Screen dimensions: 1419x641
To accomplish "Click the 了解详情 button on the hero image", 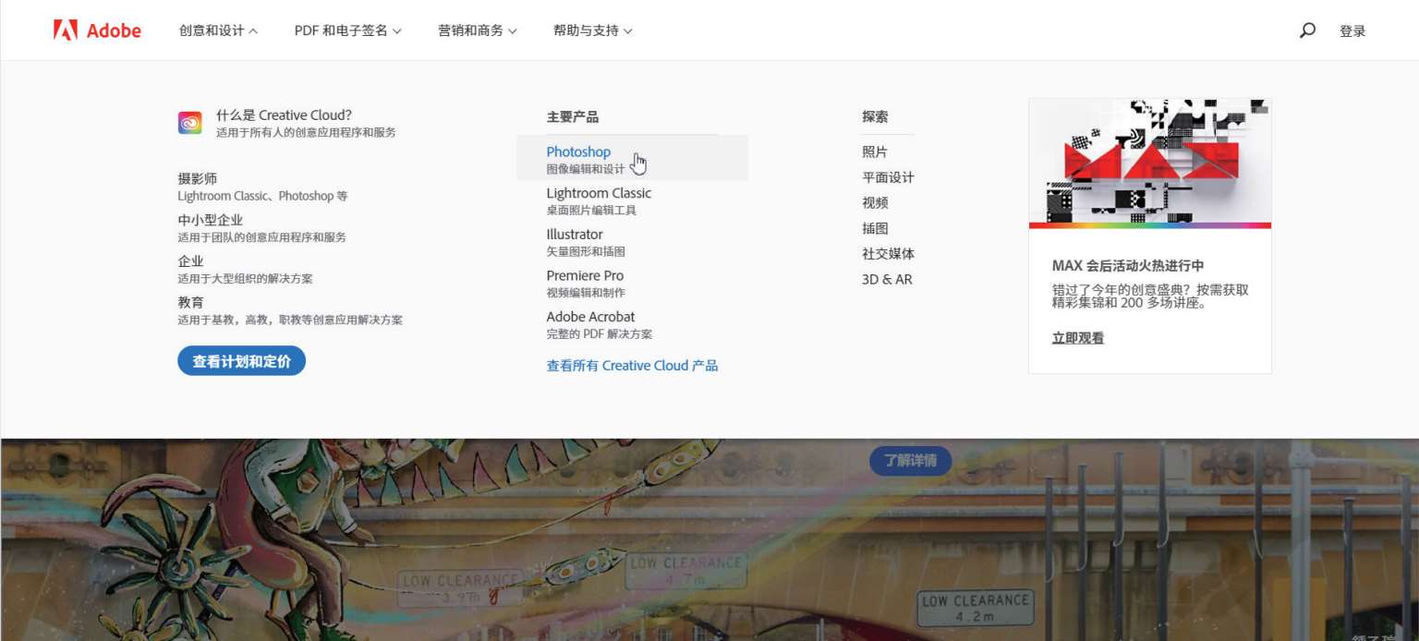I will 910,460.
